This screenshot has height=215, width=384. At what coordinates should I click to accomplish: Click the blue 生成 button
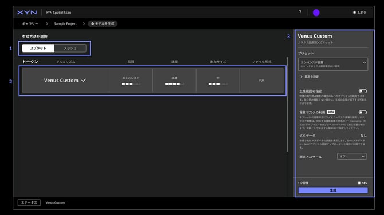(x=333, y=190)
